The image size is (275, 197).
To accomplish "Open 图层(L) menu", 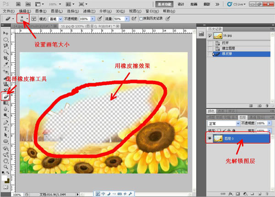I will click(x=57, y=11).
